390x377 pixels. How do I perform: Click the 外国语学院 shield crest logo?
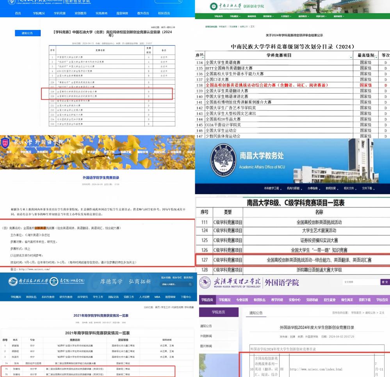point(5,143)
